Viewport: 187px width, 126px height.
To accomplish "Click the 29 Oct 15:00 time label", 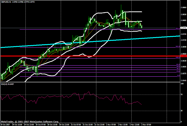I will click(x=17, y=125).
